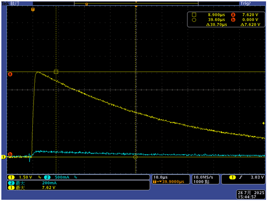
Task: Click the Tek run status label
Action: pos(10,3)
